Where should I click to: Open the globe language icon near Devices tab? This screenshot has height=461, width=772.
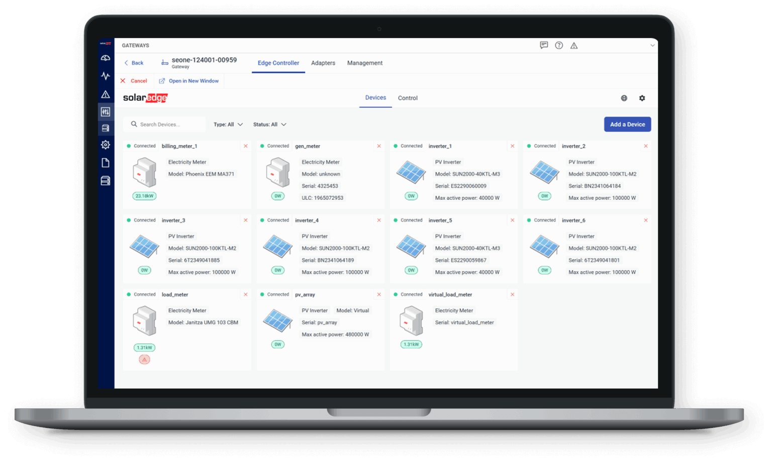pyautogui.click(x=624, y=98)
